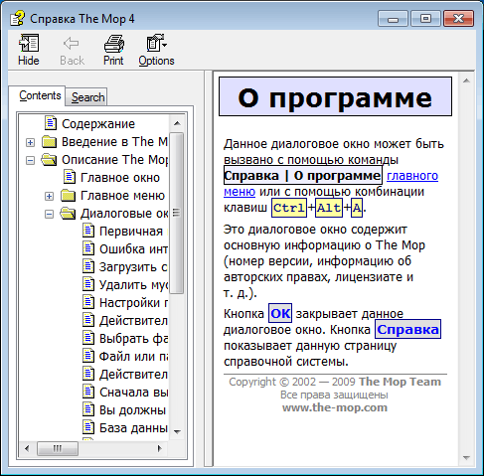Click the open folder icon beside Диалоговые ок

(x=68, y=213)
